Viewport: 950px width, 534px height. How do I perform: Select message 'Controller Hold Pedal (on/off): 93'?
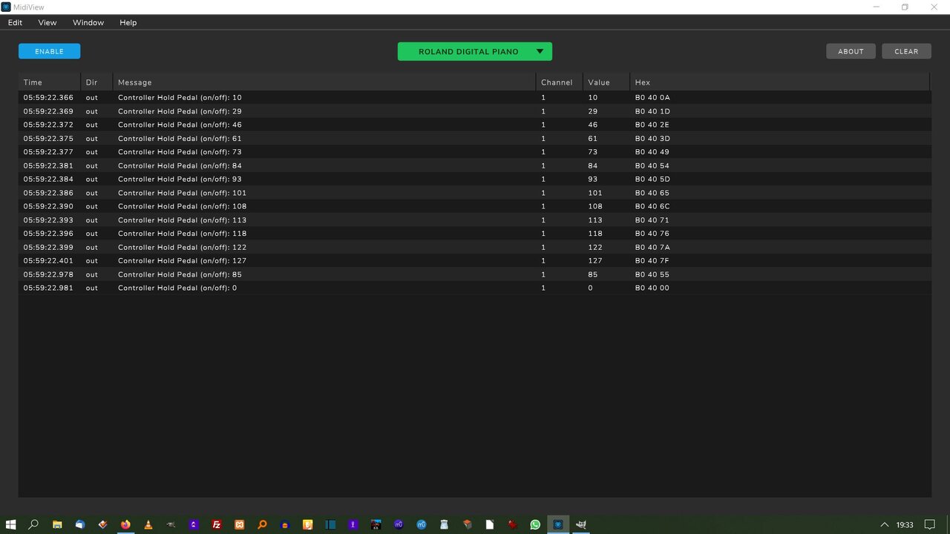(180, 179)
